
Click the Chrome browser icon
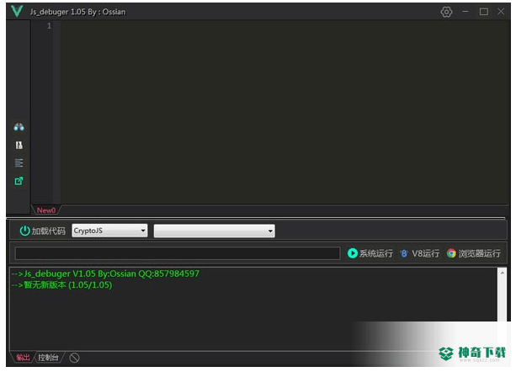click(451, 253)
